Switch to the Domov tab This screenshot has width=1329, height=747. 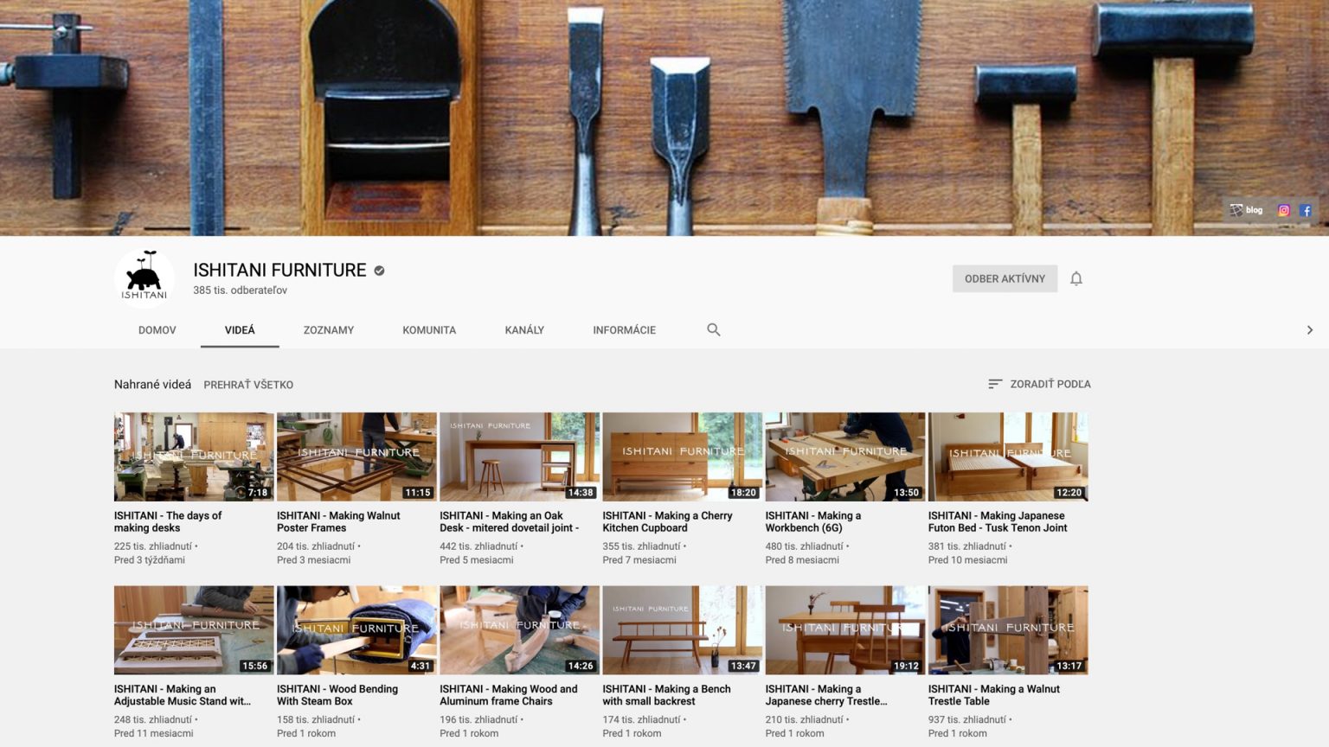point(157,330)
